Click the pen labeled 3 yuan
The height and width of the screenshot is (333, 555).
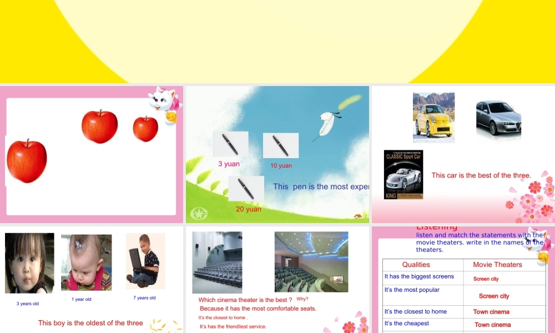pos(230,144)
